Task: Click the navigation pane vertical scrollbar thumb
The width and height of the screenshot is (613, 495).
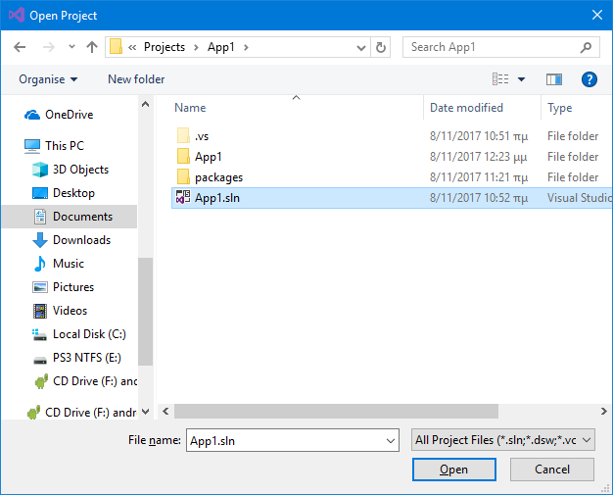Action: pyautogui.click(x=146, y=312)
